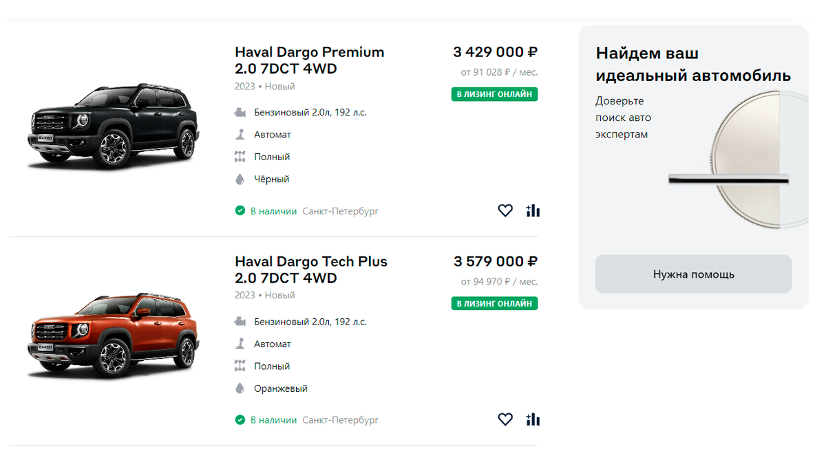
Task: Open orange Haval Dargo car photo
Action: click(x=112, y=335)
